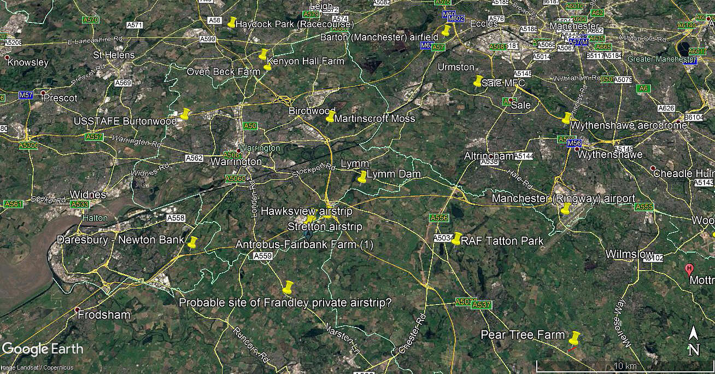Select the USSTAFE Burtonwood pushpin marker

[185, 114]
